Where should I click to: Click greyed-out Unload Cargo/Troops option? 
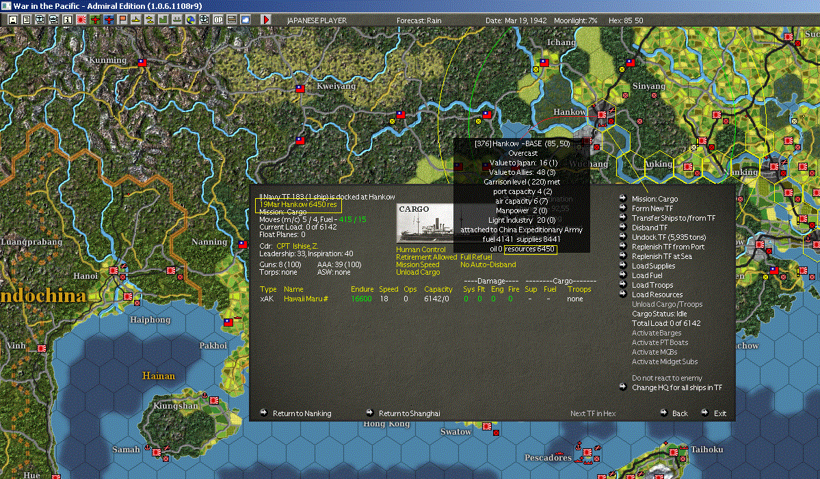[667, 304]
